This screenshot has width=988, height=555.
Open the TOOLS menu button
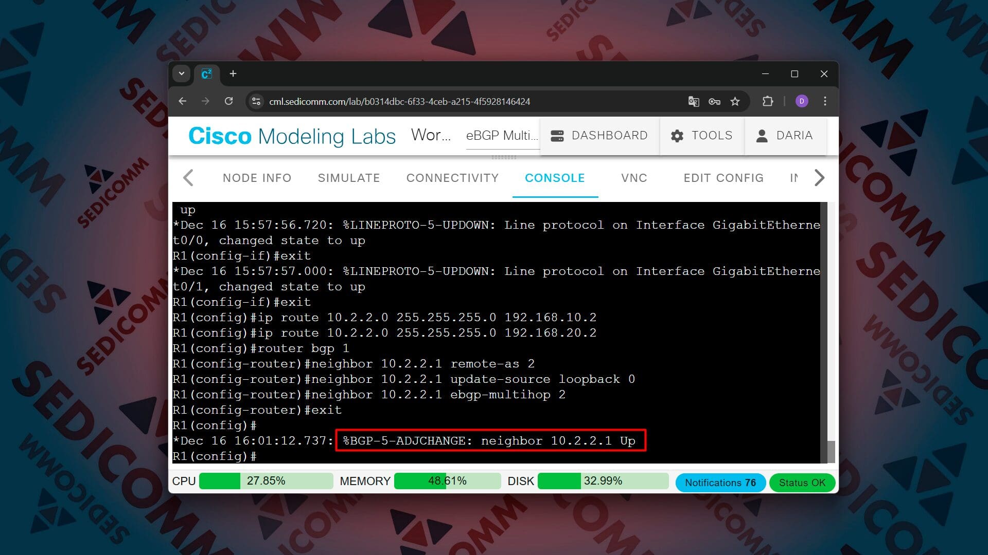pyautogui.click(x=701, y=135)
